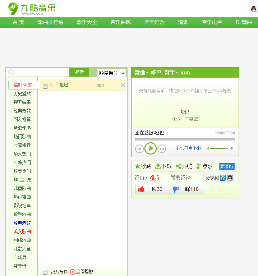
Task: Toggle the 全选/反选 checkbox
Action: click(45, 272)
